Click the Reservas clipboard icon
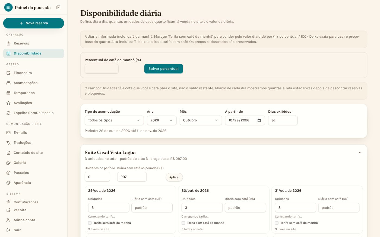 [x=8, y=43]
